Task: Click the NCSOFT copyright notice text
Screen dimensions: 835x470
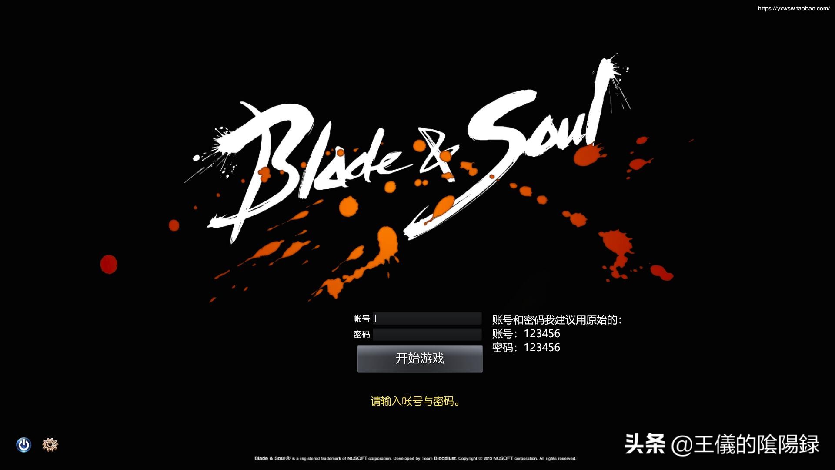Action: pos(415,458)
